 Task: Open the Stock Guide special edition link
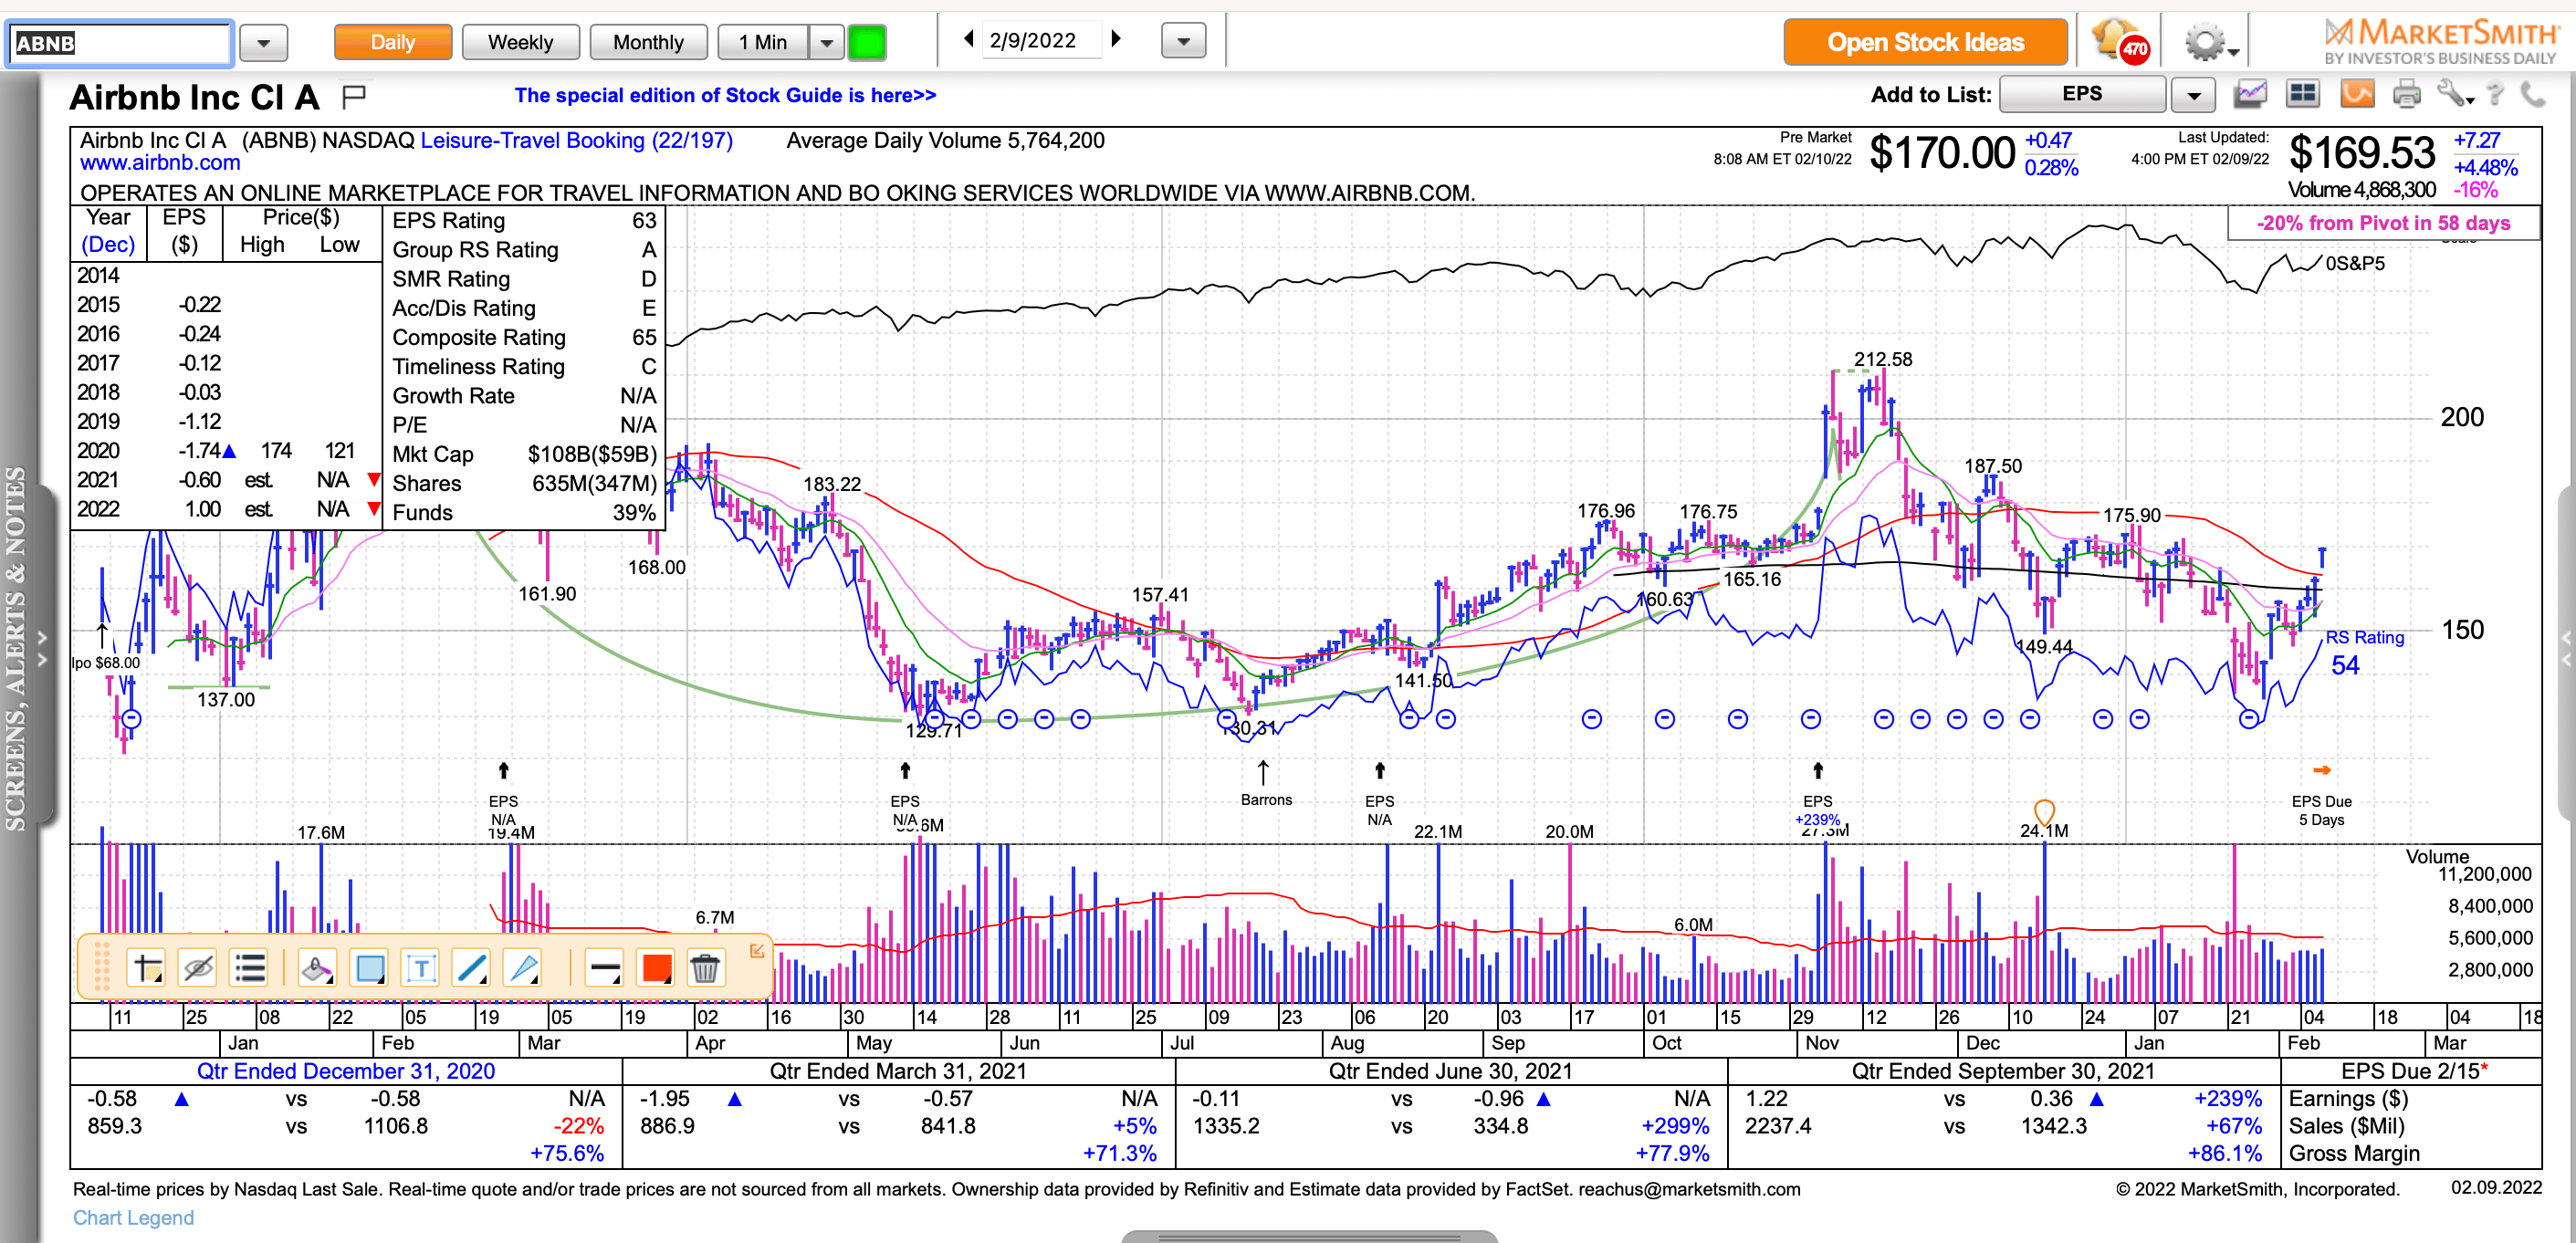(725, 95)
